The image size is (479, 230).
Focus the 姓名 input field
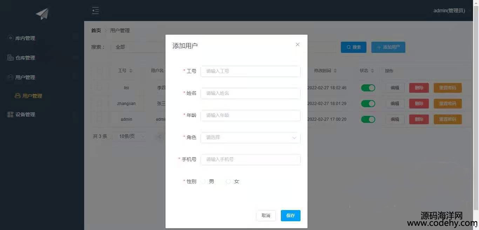pyautogui.click(x=250, y=93)
